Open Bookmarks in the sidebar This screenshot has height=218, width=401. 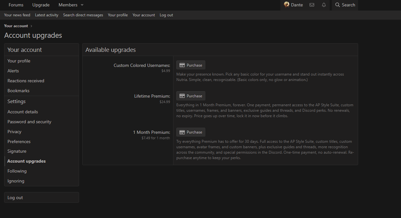pyautogui.click(x=42, y=91)
